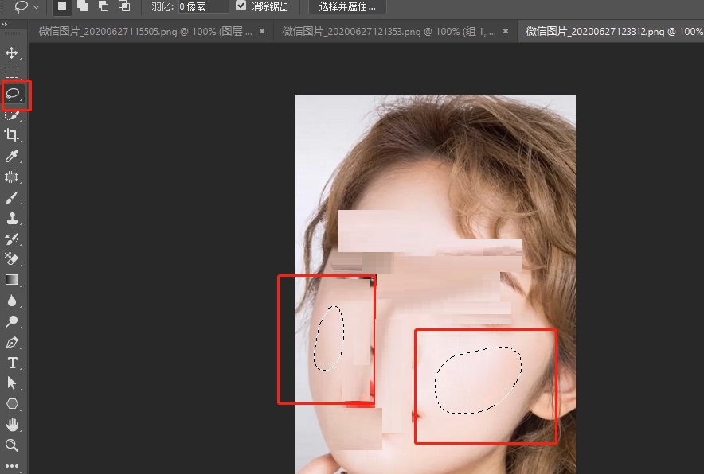Select the Type tool
The height and width of the screenshot is (474, 704).
point(12,363)
